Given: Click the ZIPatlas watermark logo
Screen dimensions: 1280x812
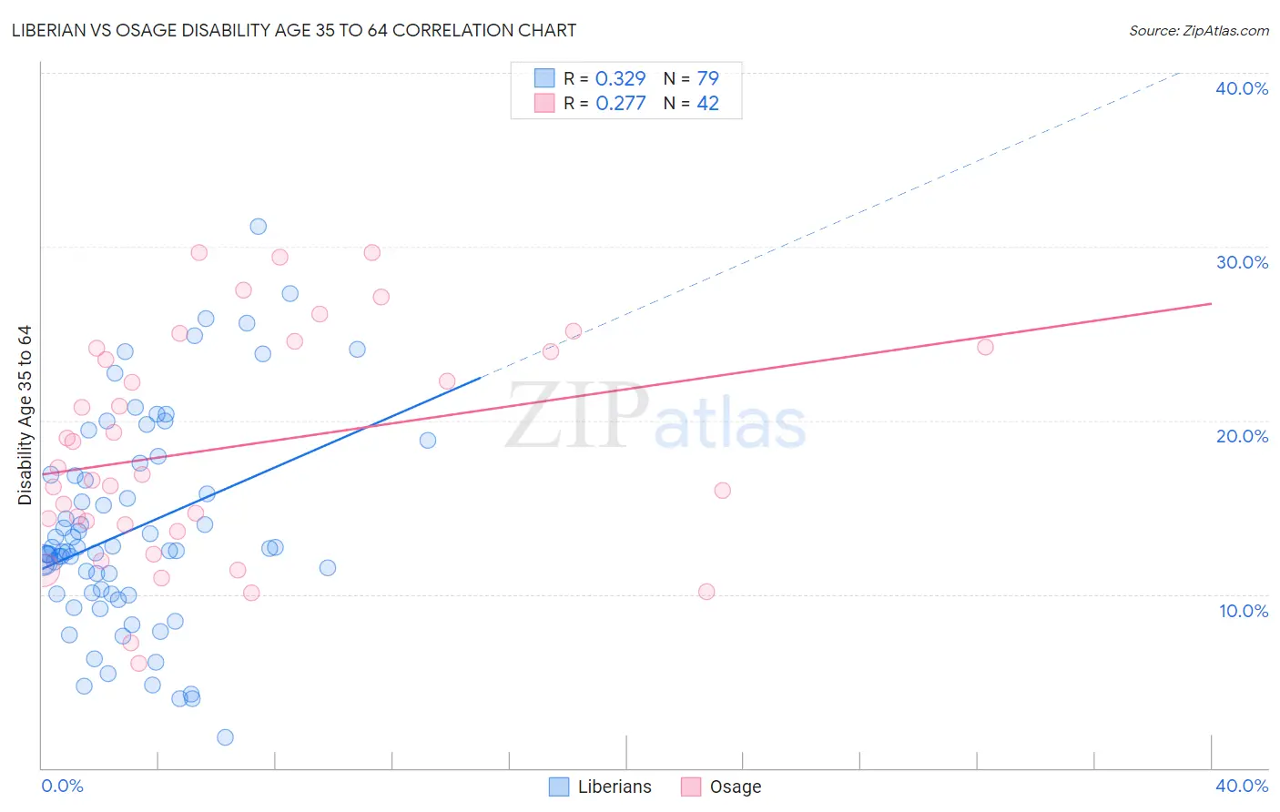Looking at the screenshot, I should pyautogui.click(x=655, y=418).
